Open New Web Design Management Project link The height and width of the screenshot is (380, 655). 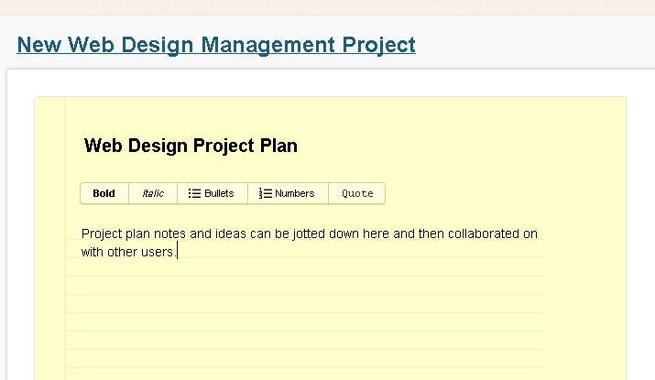click(x=216, y=44)
